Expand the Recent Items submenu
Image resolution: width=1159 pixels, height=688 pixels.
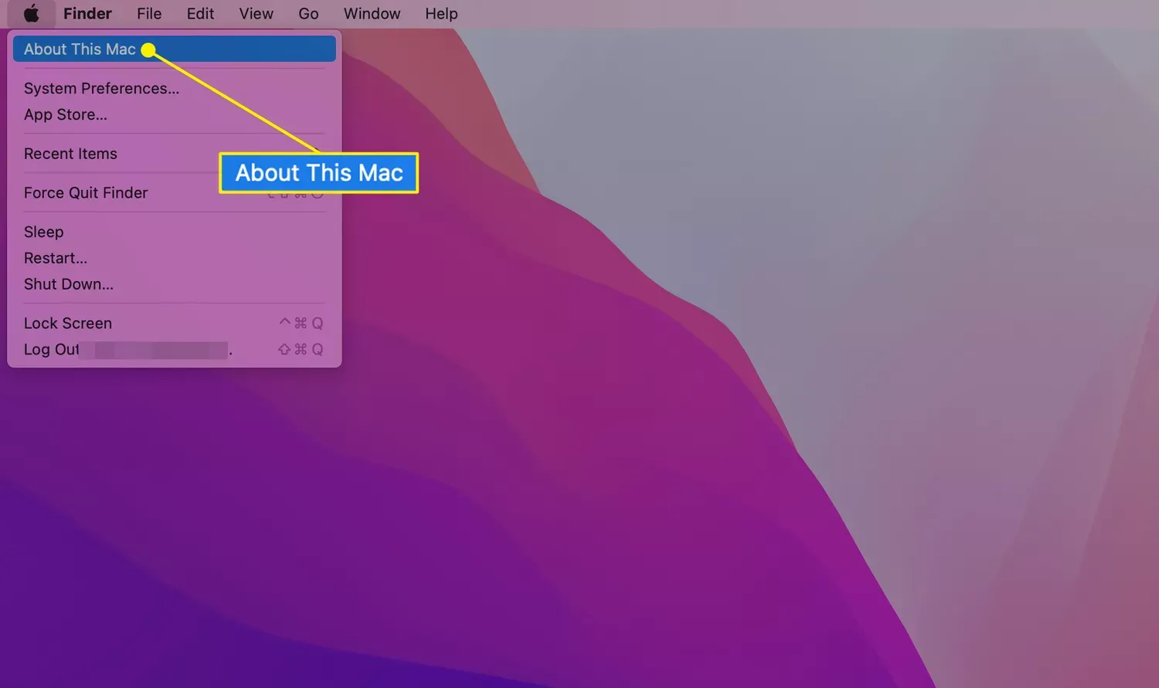(x=70, y=153)
